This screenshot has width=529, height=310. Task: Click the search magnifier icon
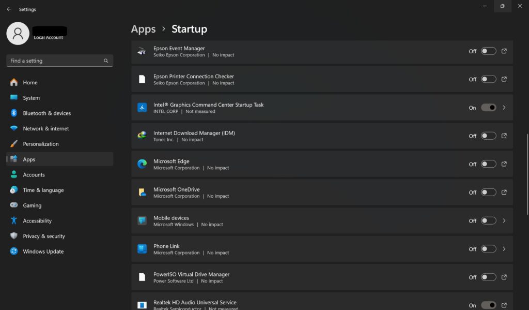106,61
